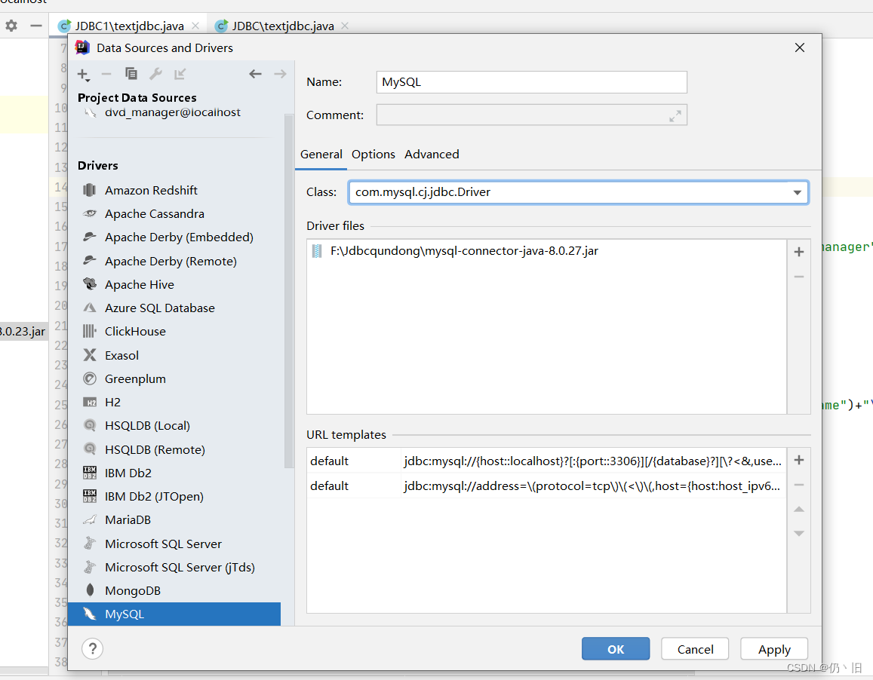The image size is (873, 680).
Task: Open the gear settings icon in IDE panel
Action: (11, 26)
